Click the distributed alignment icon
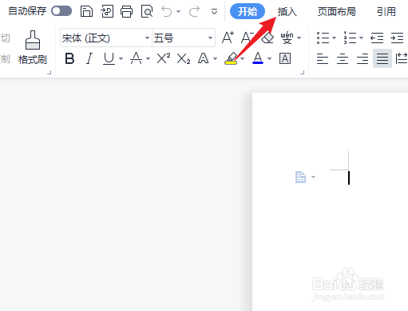 coord(402,58)
